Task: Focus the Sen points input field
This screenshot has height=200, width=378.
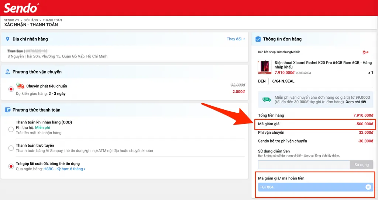Action: [x=304, y=165]
